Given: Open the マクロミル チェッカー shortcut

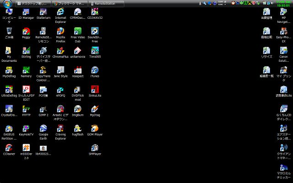Looking at the screenshot, I should pos(284,172).
